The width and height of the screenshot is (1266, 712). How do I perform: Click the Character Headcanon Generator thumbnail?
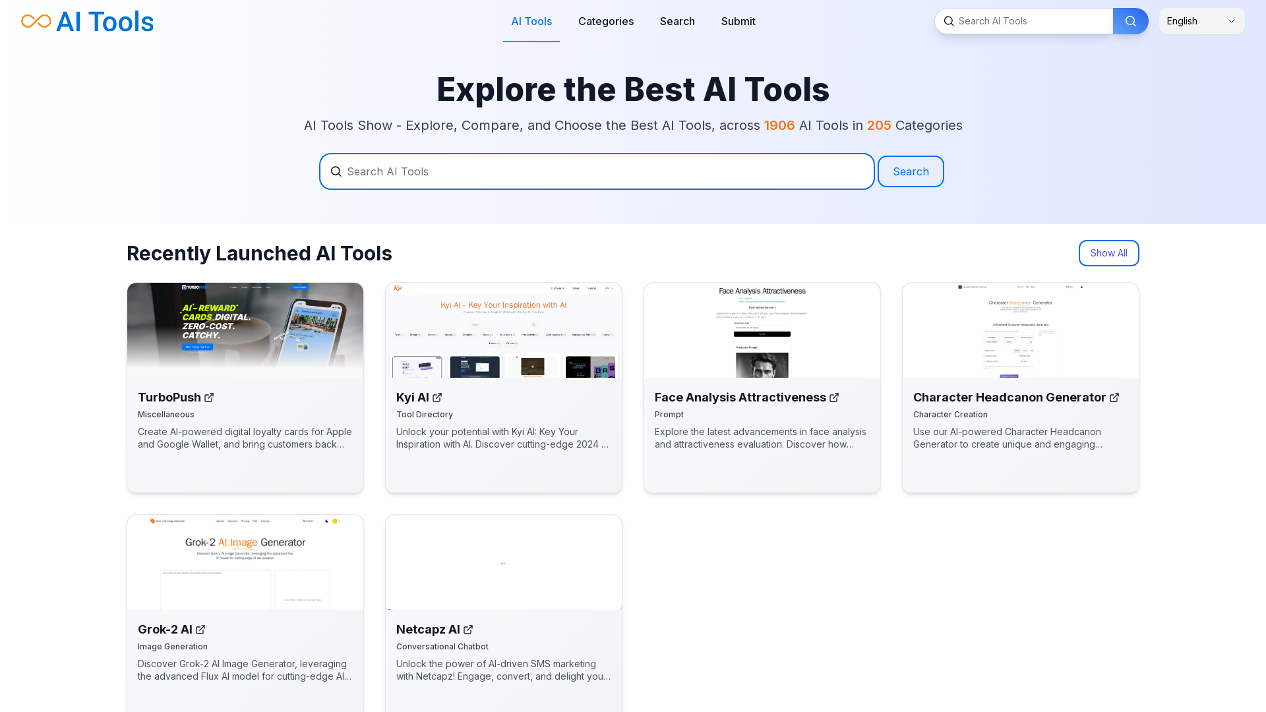pos(1021,330)
